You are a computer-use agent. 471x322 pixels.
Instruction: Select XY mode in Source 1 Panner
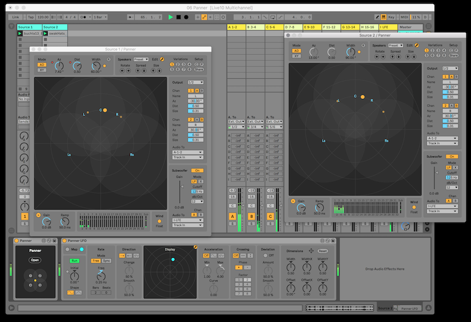[42, 70]
